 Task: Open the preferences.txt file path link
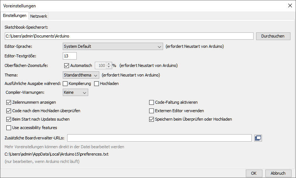56,154
